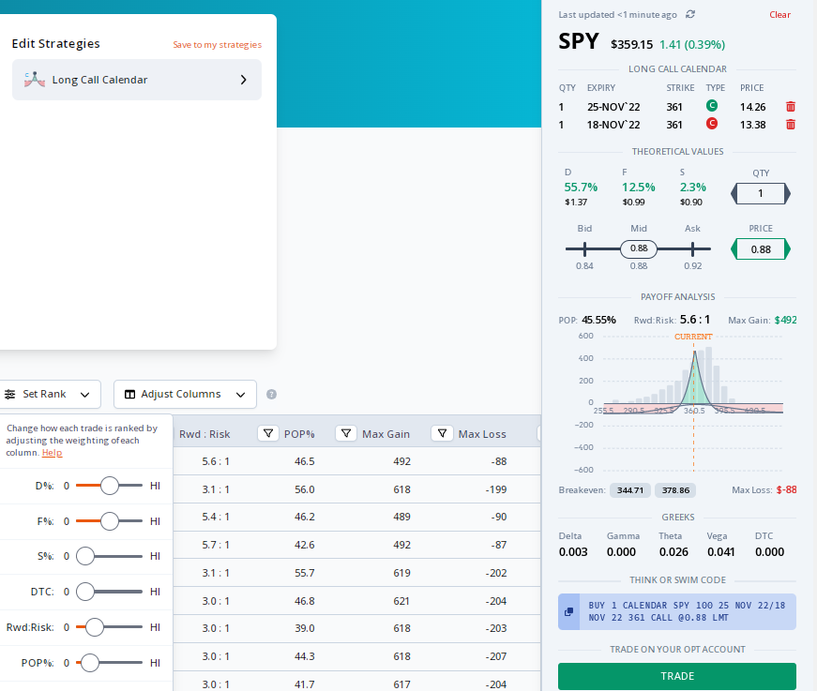Screen dimensions: 817x691
Task: Open the Max Loss column filter
Action: coord(443,433)
